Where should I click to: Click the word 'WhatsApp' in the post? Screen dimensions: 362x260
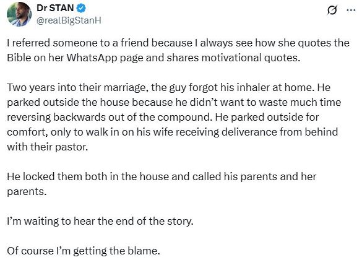(92, 58)
